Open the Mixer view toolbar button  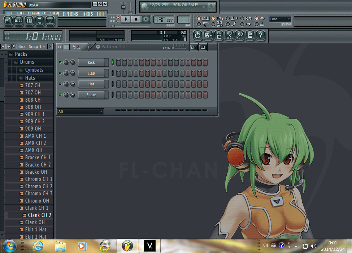coord(50,21)
